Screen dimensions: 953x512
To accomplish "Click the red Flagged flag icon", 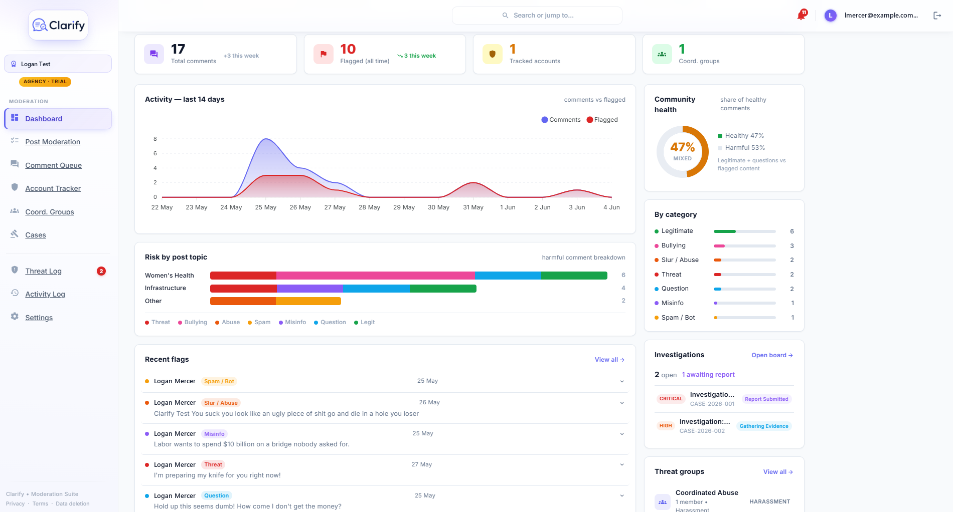I will (x=324, y=54).
